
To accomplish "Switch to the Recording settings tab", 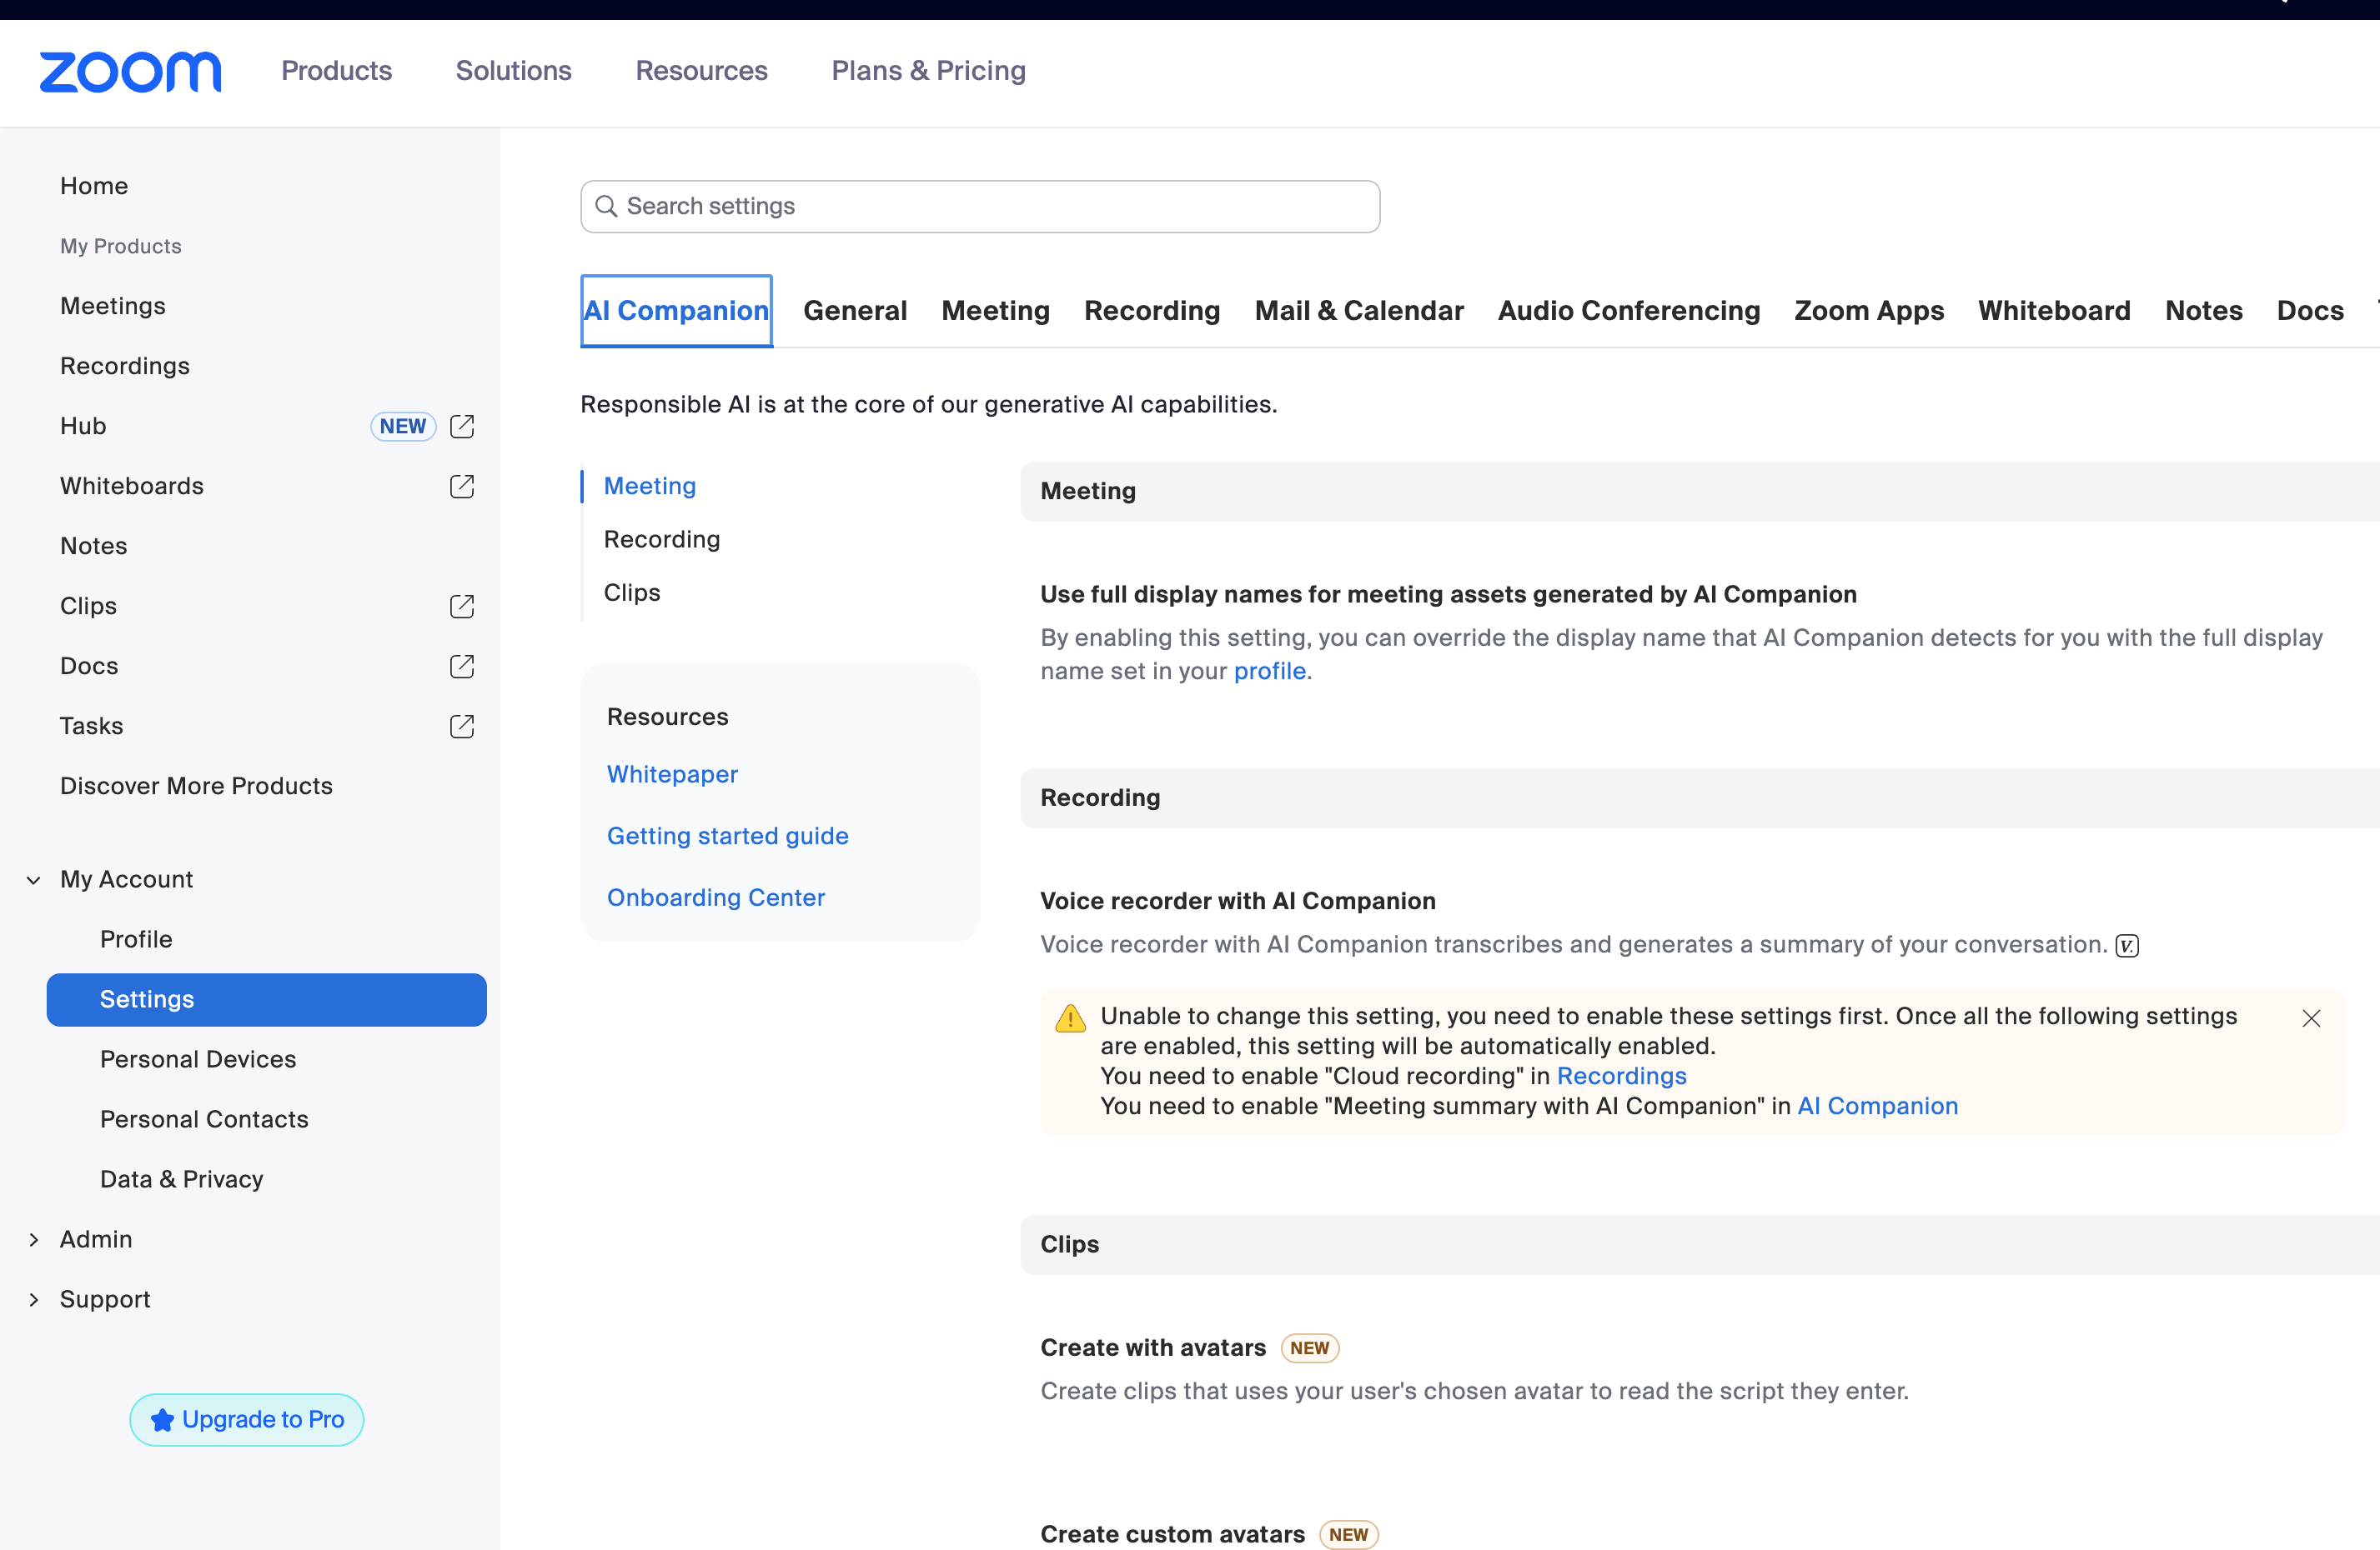I will [x=1151, y=311].
